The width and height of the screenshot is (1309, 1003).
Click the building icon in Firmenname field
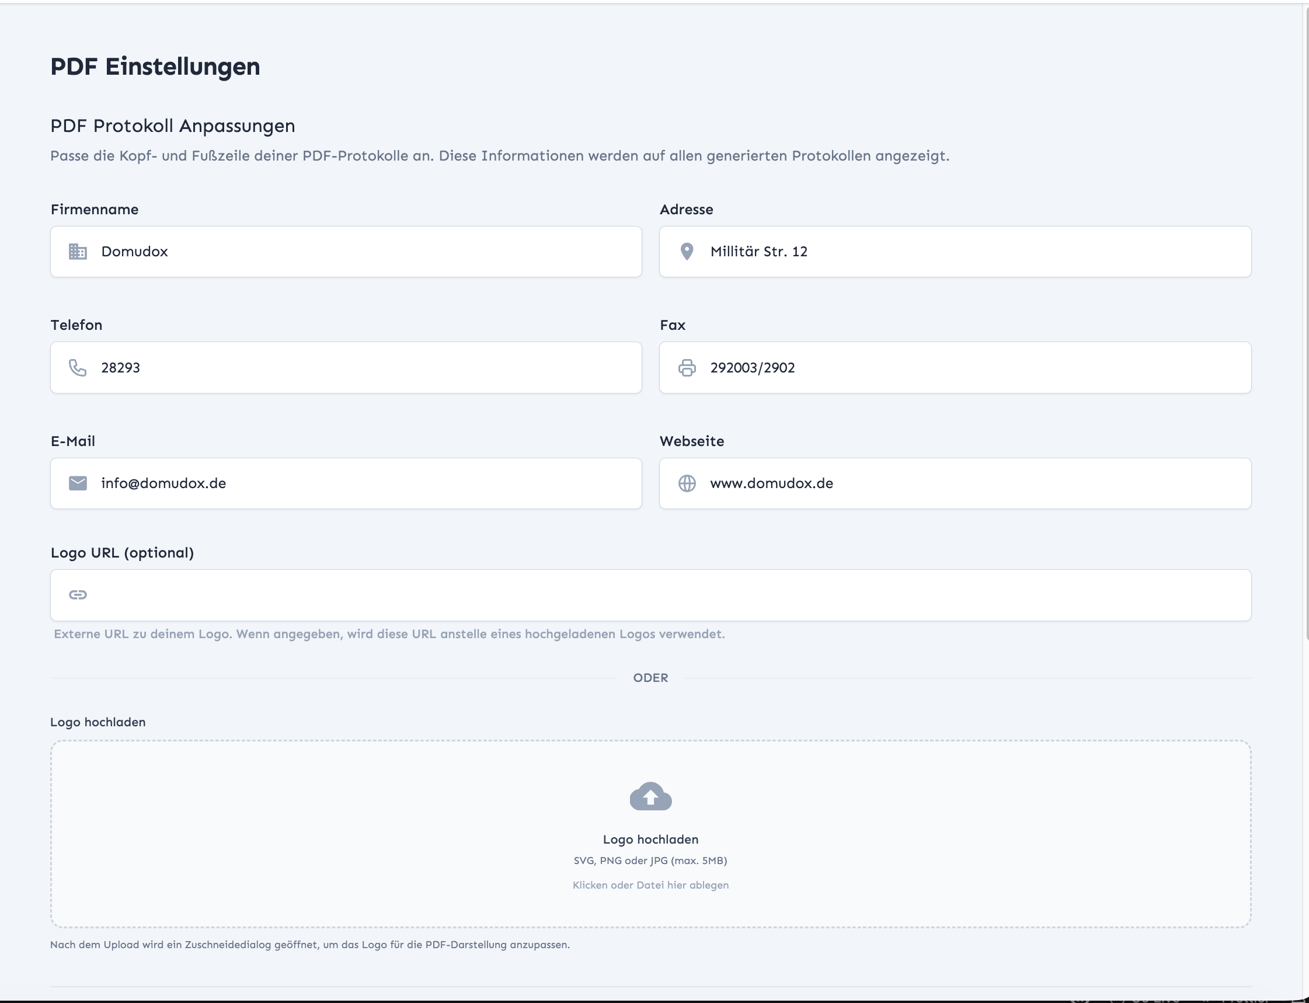pyautogui.click(x=78, y=252)
